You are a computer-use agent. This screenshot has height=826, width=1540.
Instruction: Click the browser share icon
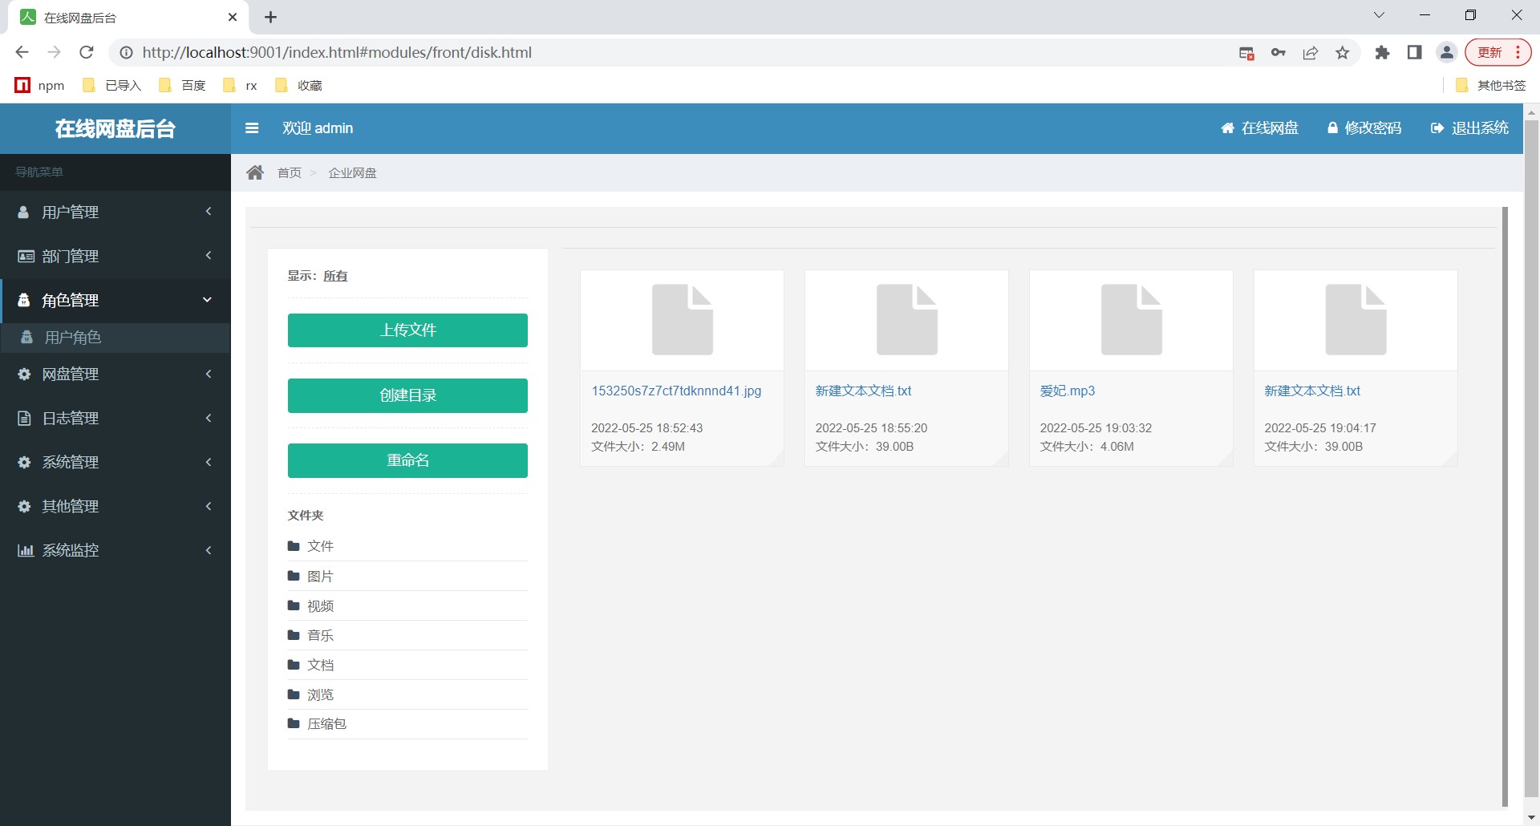1311,53
